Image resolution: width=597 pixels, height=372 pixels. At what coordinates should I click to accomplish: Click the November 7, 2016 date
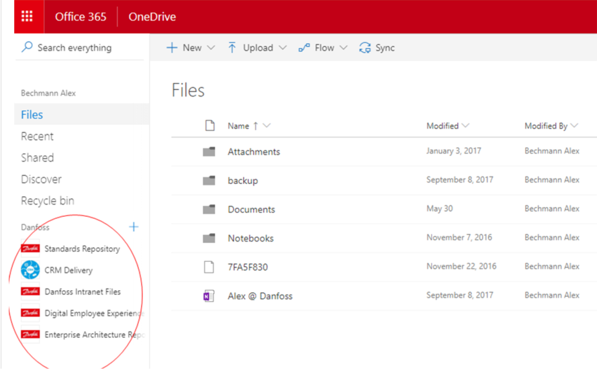click(x=459, y=238)
